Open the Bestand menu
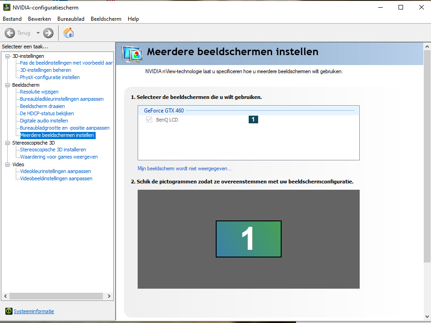The height and width of the screenshot is (323, 431). [x=12, y=19]
